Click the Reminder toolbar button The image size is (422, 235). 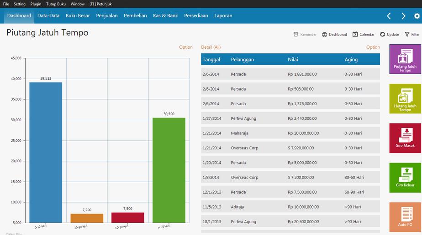(x=305, y=35)
